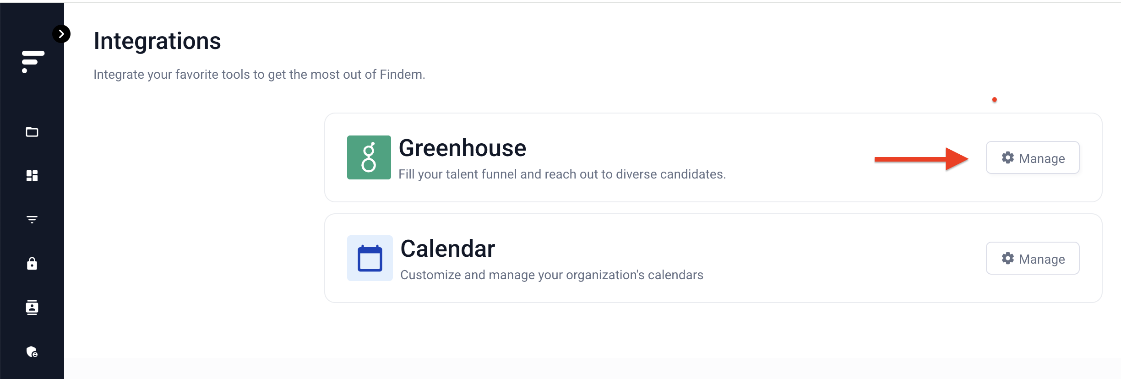
Task: Click the green Greenhouse logo
Action: pyautogui.click(x=369, y=157)
